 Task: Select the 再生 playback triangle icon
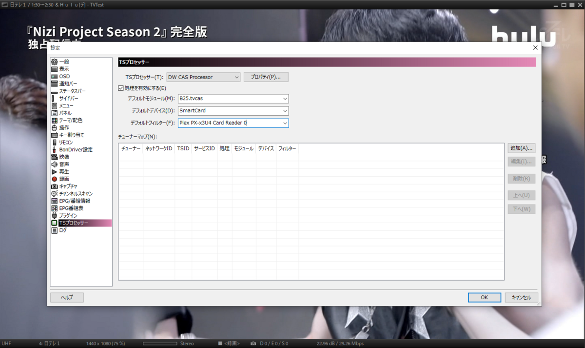point(54,172)
